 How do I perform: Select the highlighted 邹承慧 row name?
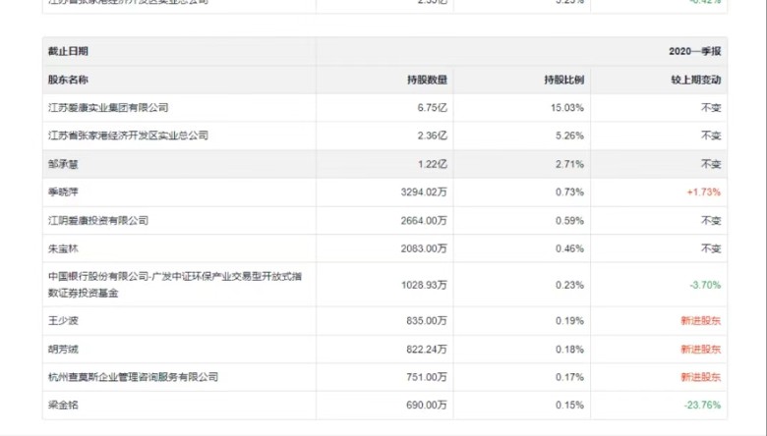[x=65, y=164]
